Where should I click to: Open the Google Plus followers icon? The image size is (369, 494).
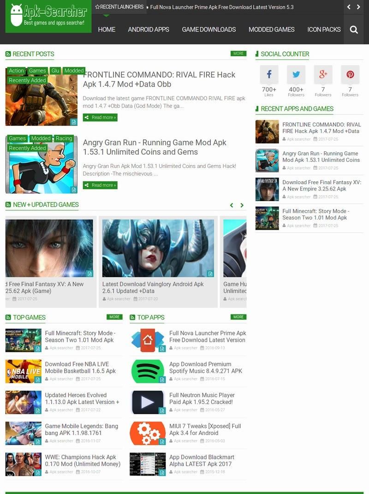(323, 74)
